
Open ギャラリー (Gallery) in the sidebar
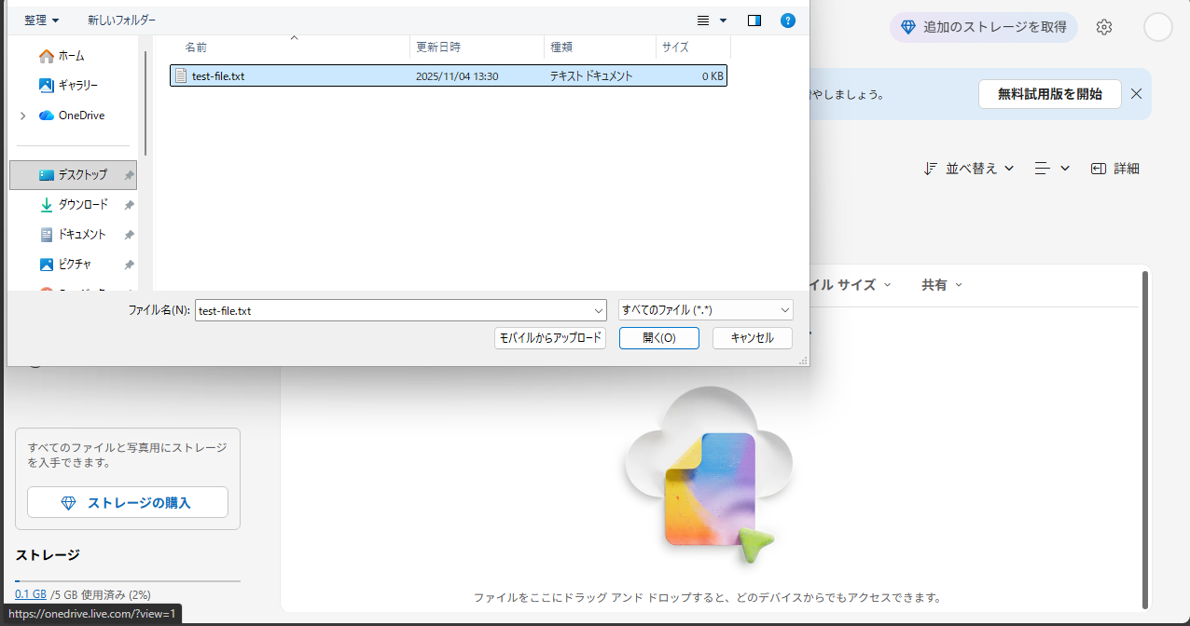[77, 86]
